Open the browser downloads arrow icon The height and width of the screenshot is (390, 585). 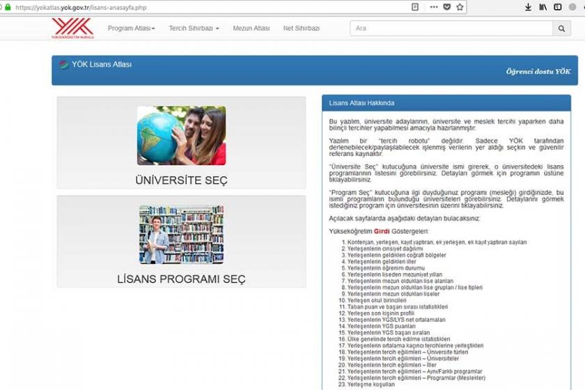click(528, 7)
